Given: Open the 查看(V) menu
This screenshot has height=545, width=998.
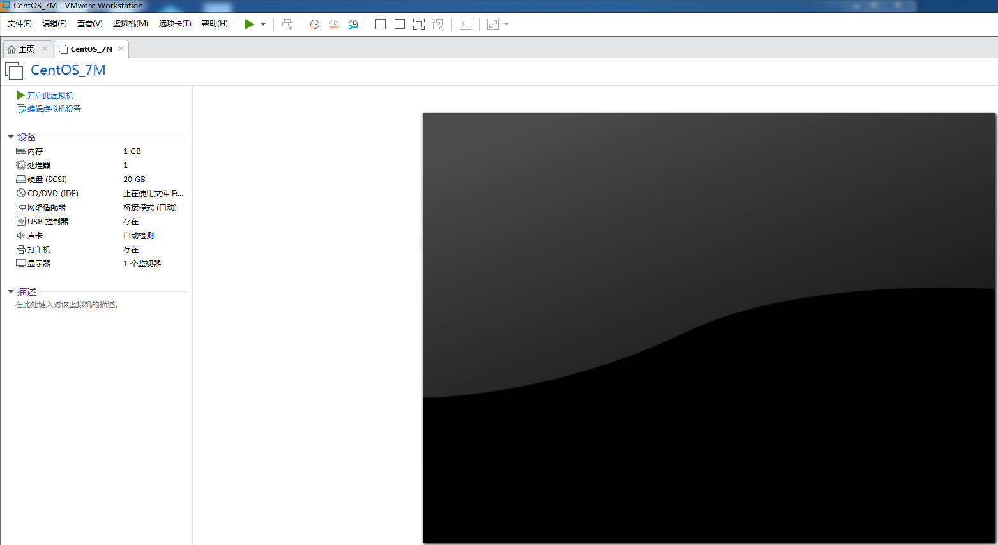Looking at the screenshot, I should [x=90, y=24].
